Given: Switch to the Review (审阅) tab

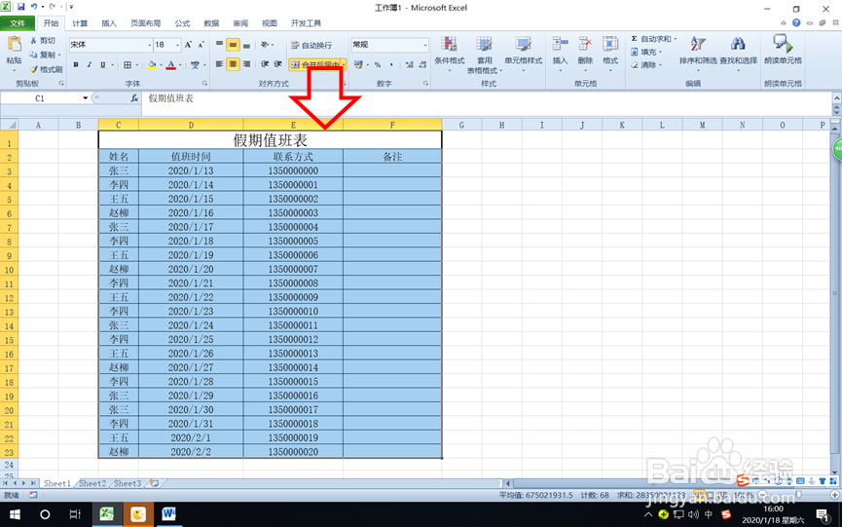Looking at the screenshot, I should click(240, 23).
